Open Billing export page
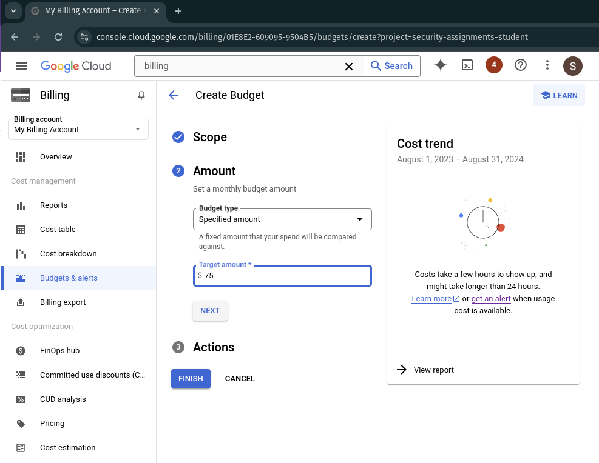This screenshot has width=599, height=463. pos(78,302)
